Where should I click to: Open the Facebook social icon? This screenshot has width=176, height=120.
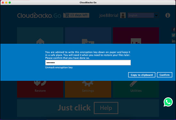pyautogui.click(x=174, y=30)
